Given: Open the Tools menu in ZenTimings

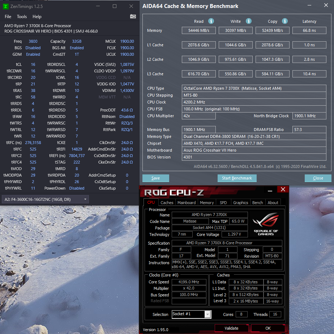Looking at the screenshot, I should pyautogui.click(x=22, y=17).
